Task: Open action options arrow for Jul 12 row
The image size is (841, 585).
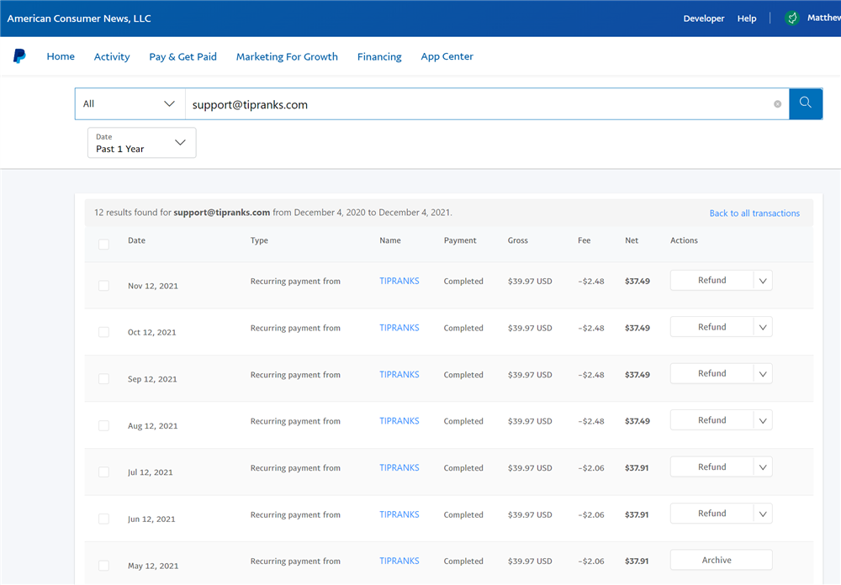Action: pyautogui.click(x=763, y=467)
